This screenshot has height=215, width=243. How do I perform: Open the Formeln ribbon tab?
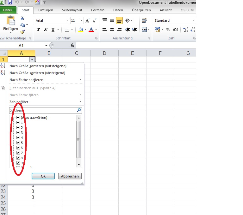[98, 10]
